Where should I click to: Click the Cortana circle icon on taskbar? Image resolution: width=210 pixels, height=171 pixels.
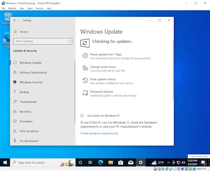point(80,163)
